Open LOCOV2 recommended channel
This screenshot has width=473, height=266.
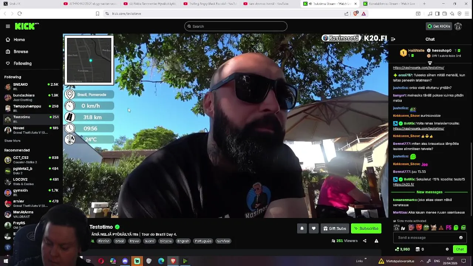31,181
